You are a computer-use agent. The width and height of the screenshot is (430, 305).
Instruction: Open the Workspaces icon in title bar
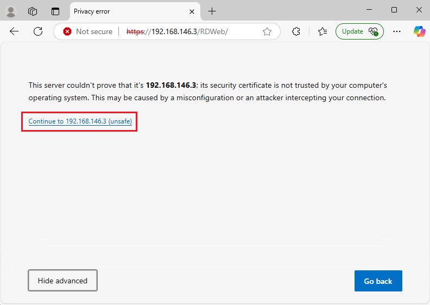click(x=33, y=11)
